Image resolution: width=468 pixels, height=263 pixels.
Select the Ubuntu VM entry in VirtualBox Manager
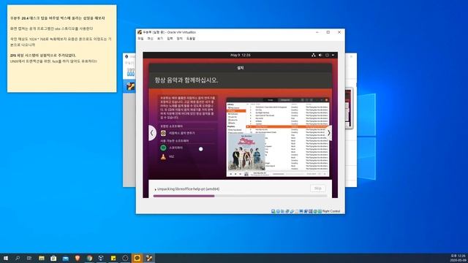click(130, 86)
